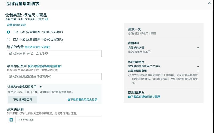Click the alert icon beside the 您支付的预留费用 note
214x133 pixels.
[129, 75]
